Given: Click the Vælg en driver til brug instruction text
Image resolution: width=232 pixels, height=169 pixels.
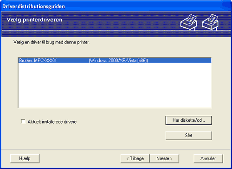Looking at the screenshot, I should point(52,42).
